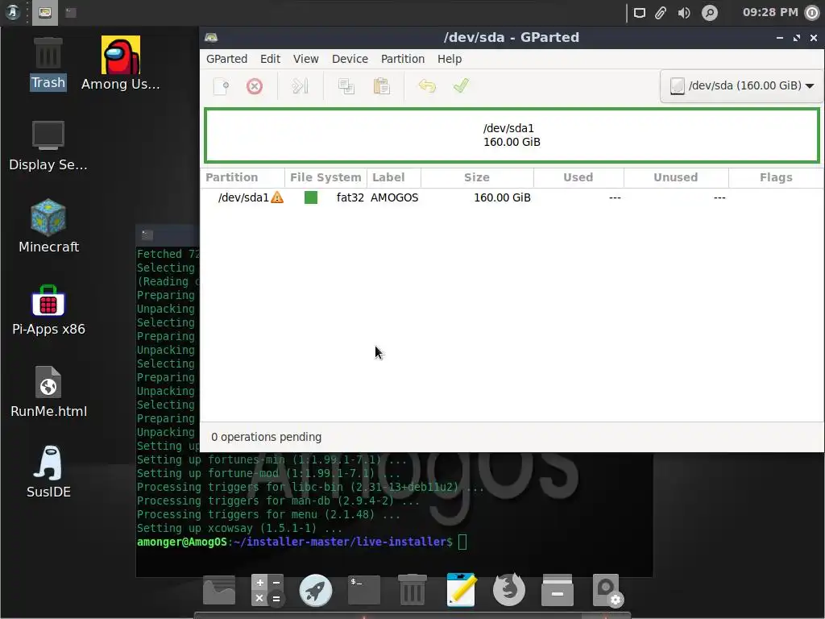The width and height of the screenshot is (825, 619).
Task: Click the Resize/Move partition toolbar icon
Action: coord(300,85)
